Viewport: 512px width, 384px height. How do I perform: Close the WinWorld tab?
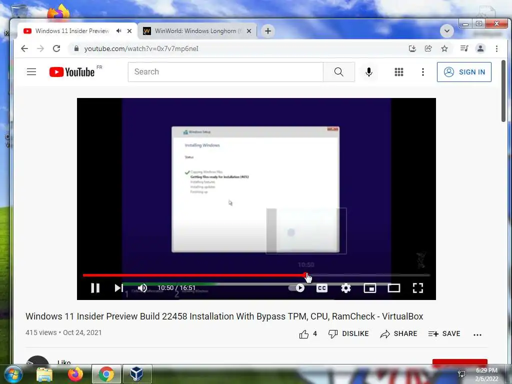(249, 31)
